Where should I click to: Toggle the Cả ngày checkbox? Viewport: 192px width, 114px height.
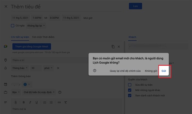(x=13, y=26)
